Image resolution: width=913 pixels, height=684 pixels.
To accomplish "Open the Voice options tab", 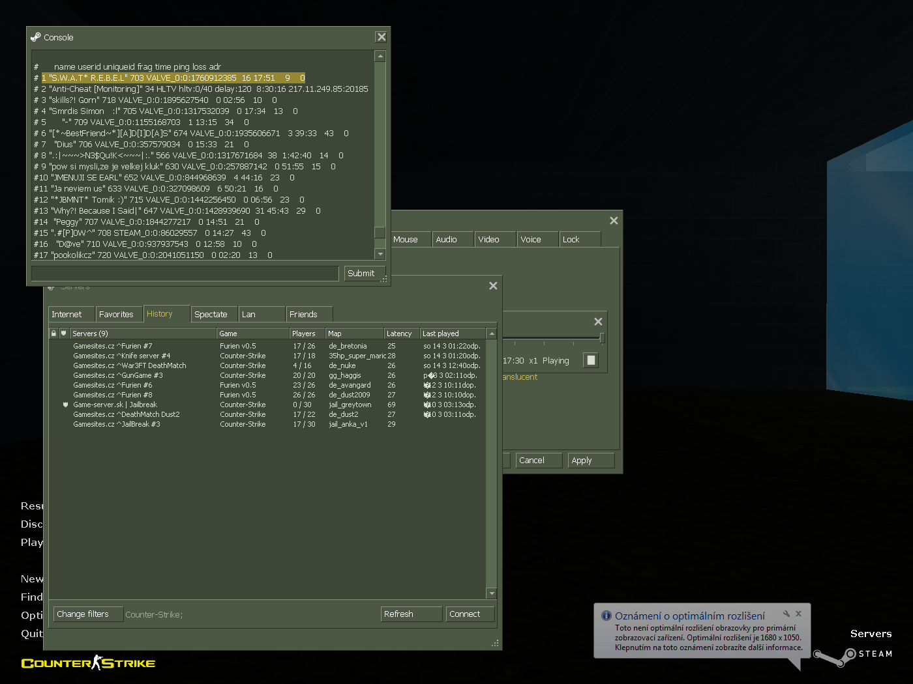I will pyautogui.click(x=531, y=240).
